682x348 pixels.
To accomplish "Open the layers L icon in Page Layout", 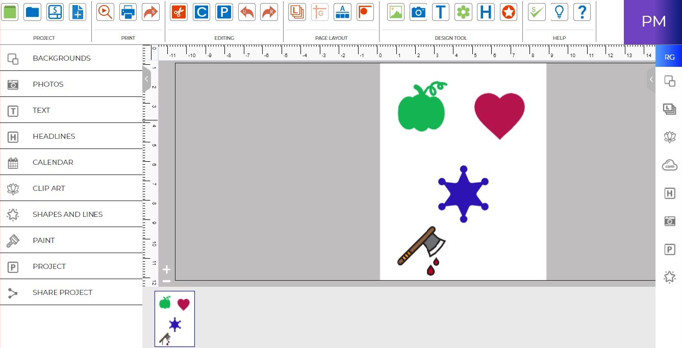I will tap(297, 12).
